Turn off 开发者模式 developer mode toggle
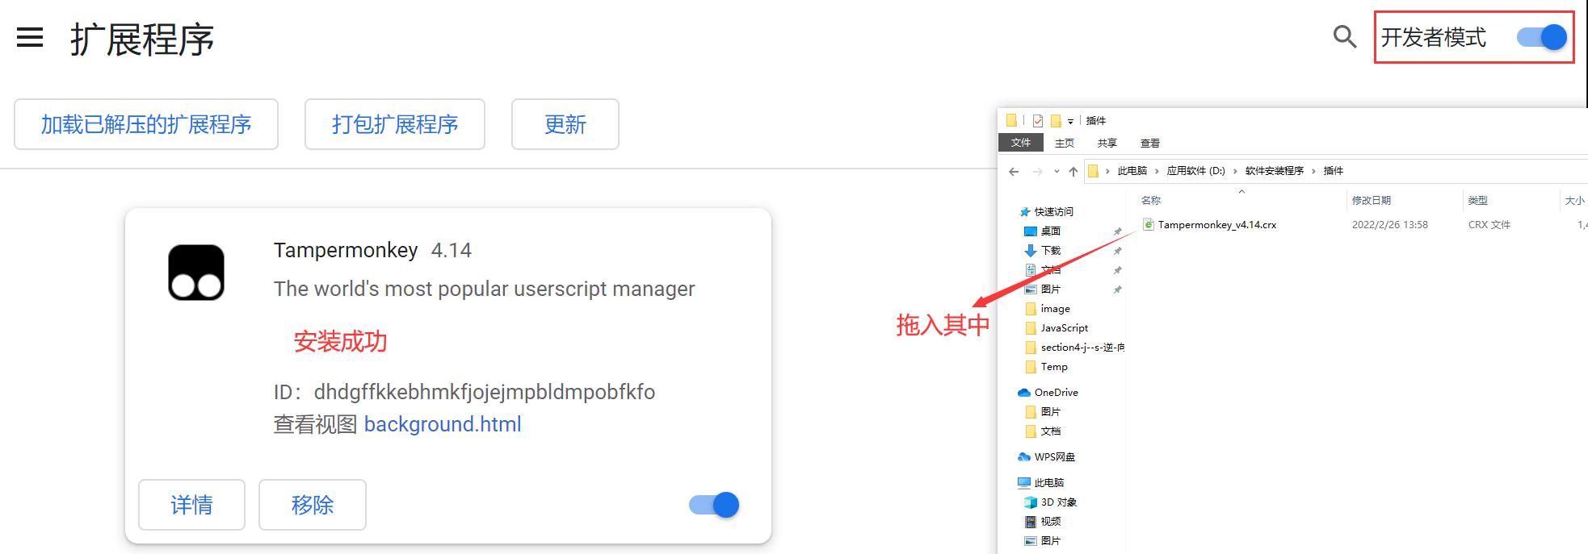 coord(1541,37)
